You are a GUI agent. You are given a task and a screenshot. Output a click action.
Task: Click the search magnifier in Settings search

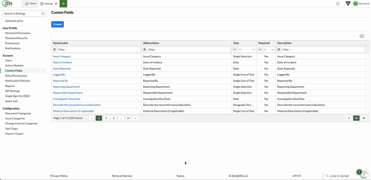tap(43, 13)
